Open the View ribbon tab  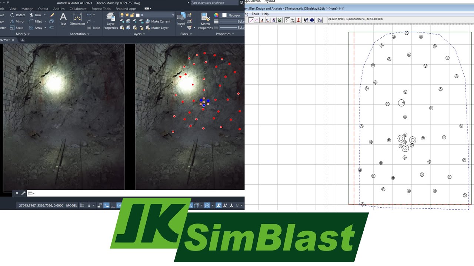[13, 8]
